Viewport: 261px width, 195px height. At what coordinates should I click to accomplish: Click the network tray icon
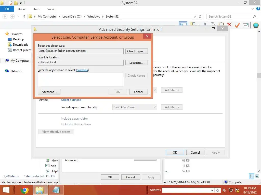231,190
